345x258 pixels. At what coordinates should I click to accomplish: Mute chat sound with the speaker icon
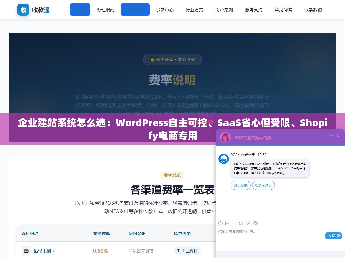248,223
